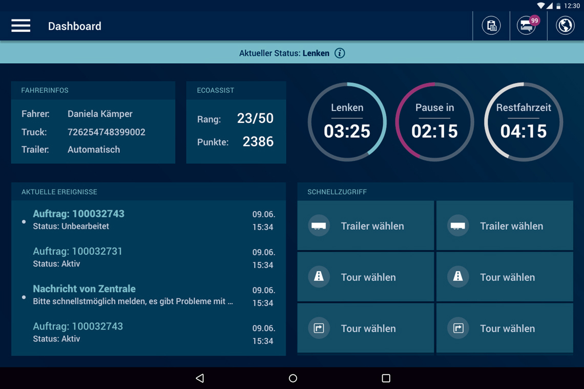Tap the status text Lenken in banner
This screenshot has width=584, height=389.
(316, 53)
